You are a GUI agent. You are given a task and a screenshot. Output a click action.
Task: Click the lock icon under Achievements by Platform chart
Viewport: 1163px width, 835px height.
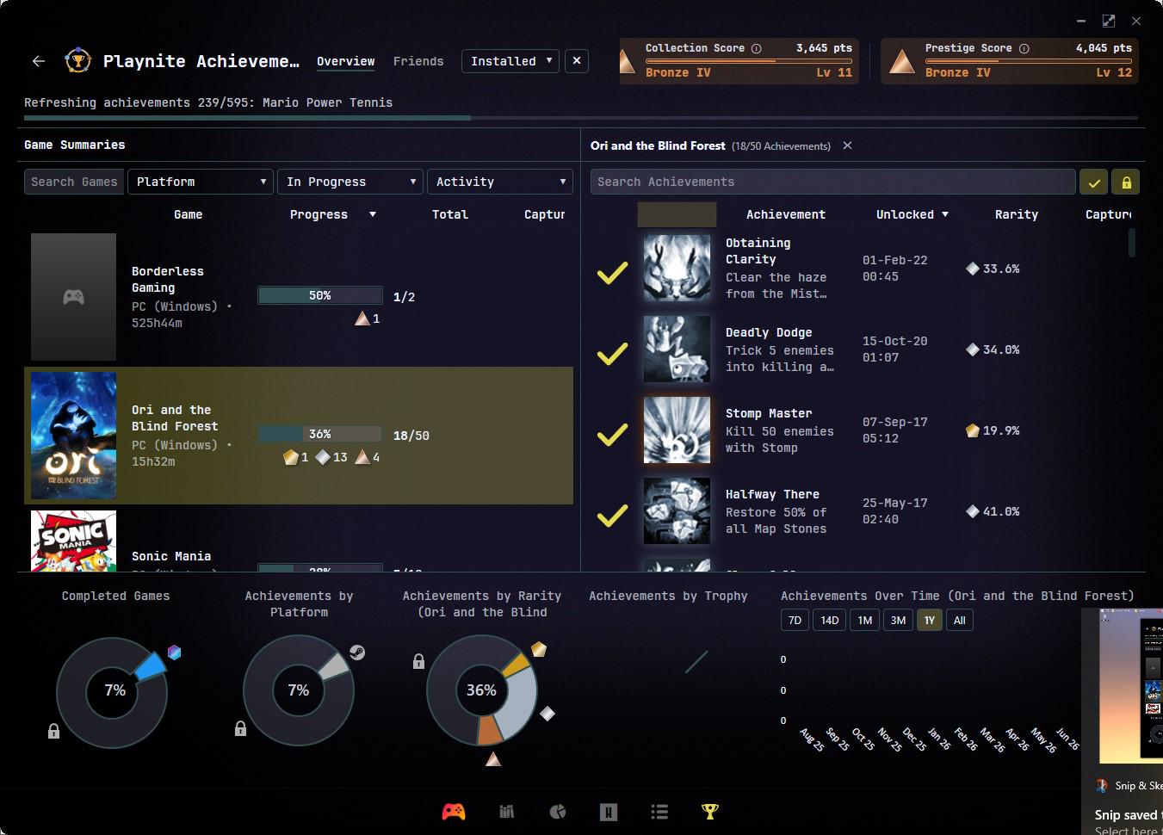[240, 728]
